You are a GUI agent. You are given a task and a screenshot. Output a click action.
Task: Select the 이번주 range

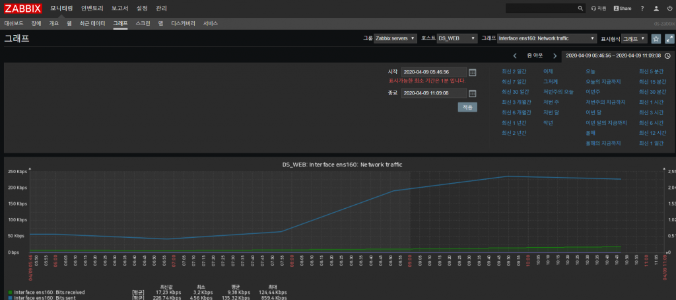point(593,92)
